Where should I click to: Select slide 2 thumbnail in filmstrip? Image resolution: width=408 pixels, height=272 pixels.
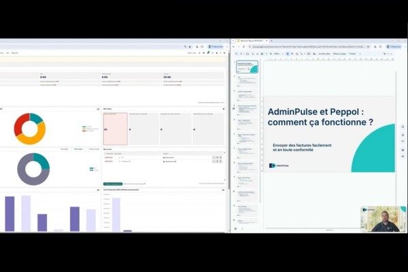(x=247, y=81)
